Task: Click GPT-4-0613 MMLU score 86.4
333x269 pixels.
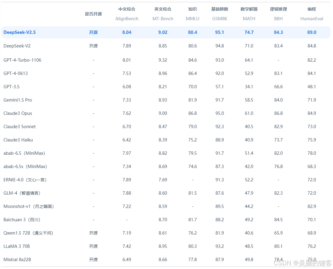Action: 193,73
